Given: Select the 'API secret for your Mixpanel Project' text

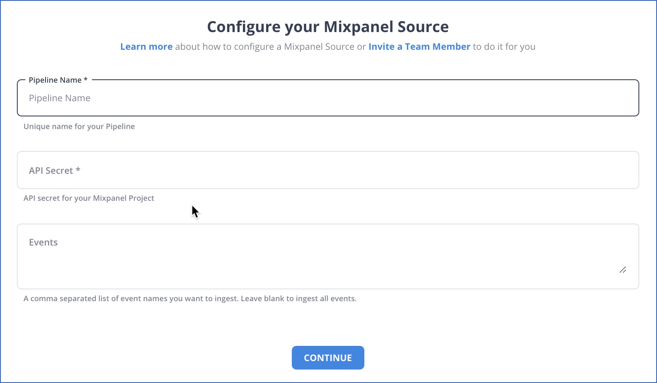Looking at the screenshot, I should [89, 198].
